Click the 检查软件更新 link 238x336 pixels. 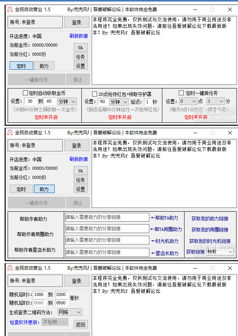[25, 322]
